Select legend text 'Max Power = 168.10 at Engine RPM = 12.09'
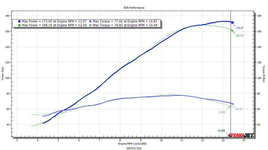 [x=54, y=25]
